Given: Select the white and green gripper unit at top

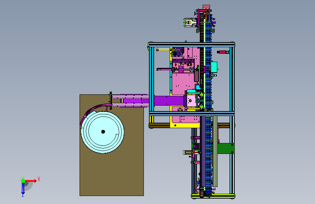Looking at the screenshot, I should coord(190,23).
